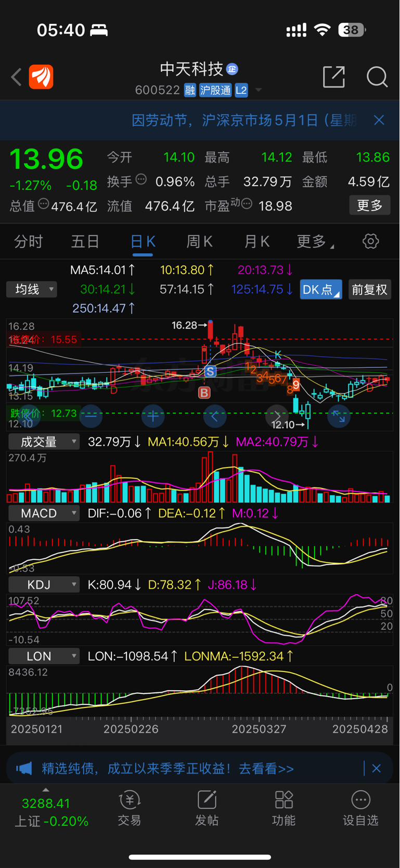This screenshot has height=868, width=400.
Task: Tap the info icon next to 市盈动
Action: tap(247, 203)
